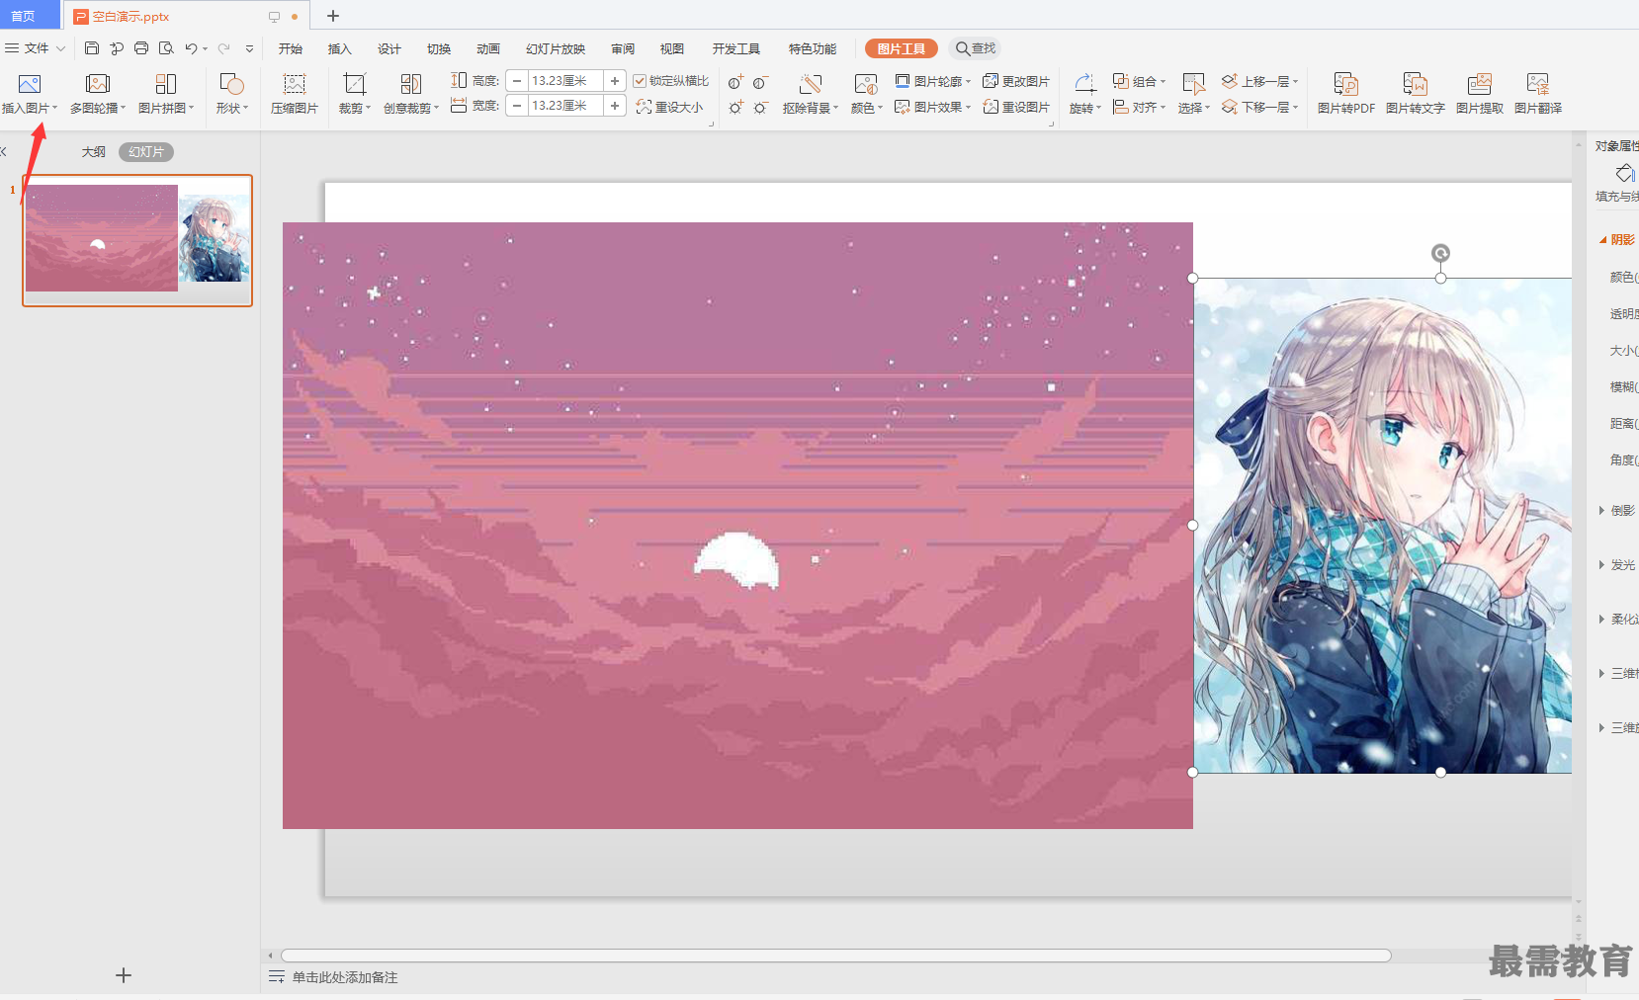Click Reset Picture (重设图片) button
1639x1000 pixels.
click(x=1016, y=107)
